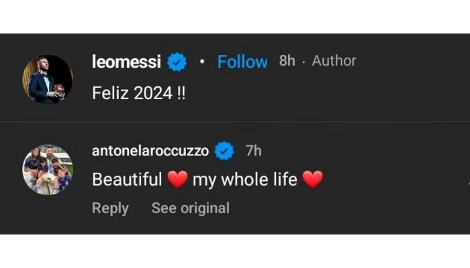Click the leomessi verified badge
470x268 pixels.
point(177,62)
